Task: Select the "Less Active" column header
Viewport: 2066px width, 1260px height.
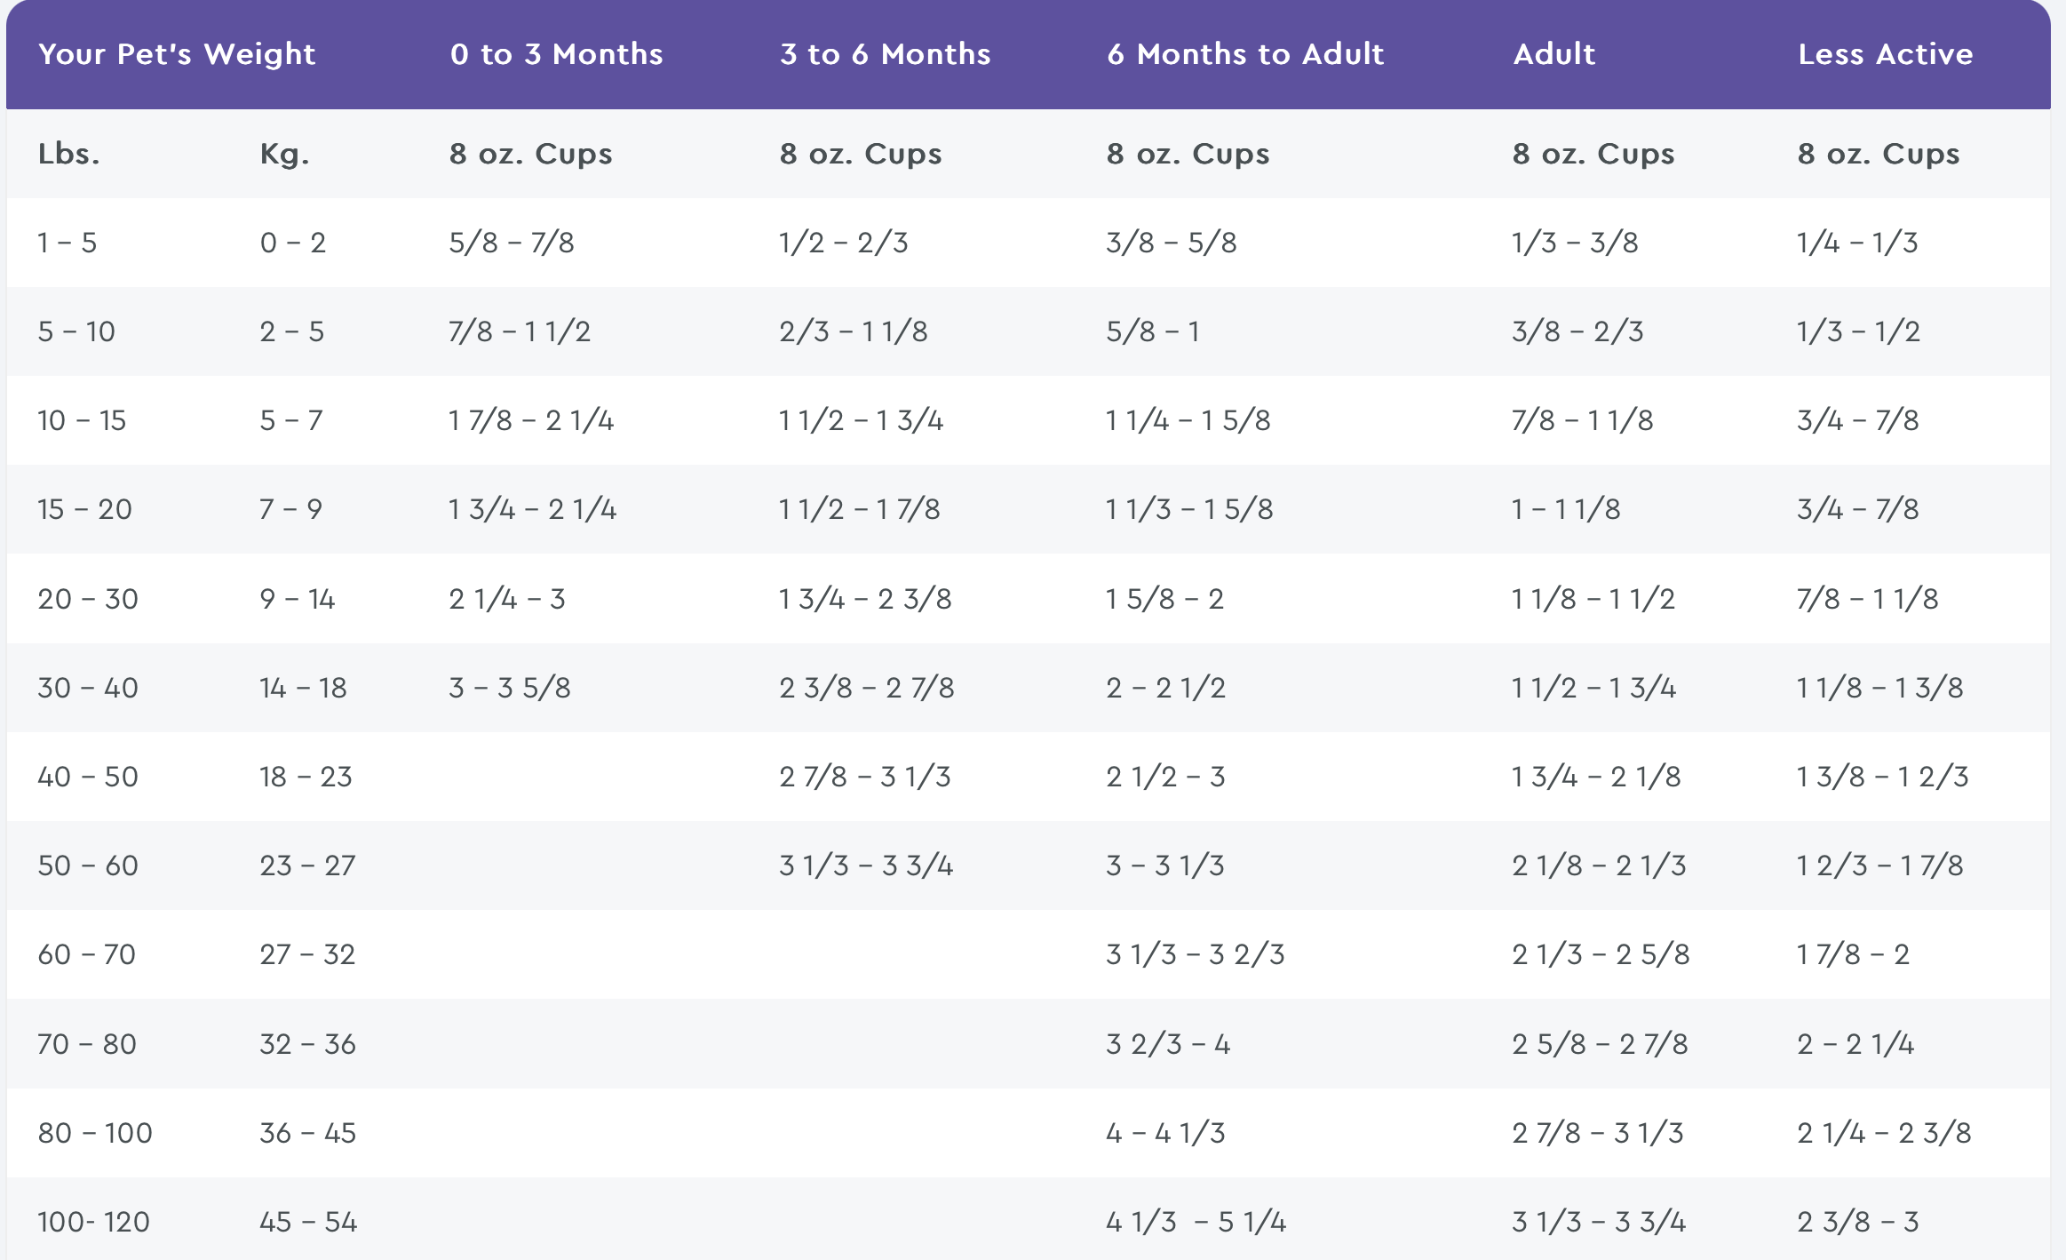Action: (x=1885, y=54)
